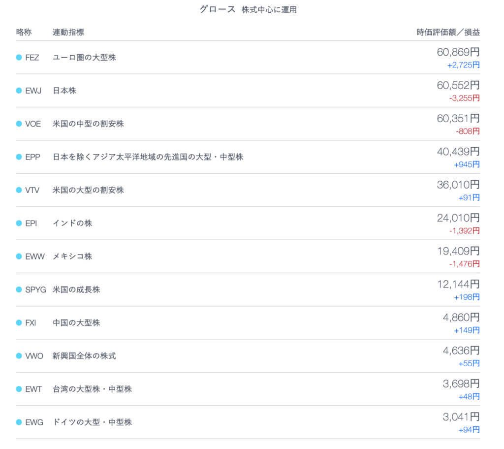The height and width of the screenshot is (449, 504).
Task: Click the valuation 19,409円
Action: coord(458,251)
